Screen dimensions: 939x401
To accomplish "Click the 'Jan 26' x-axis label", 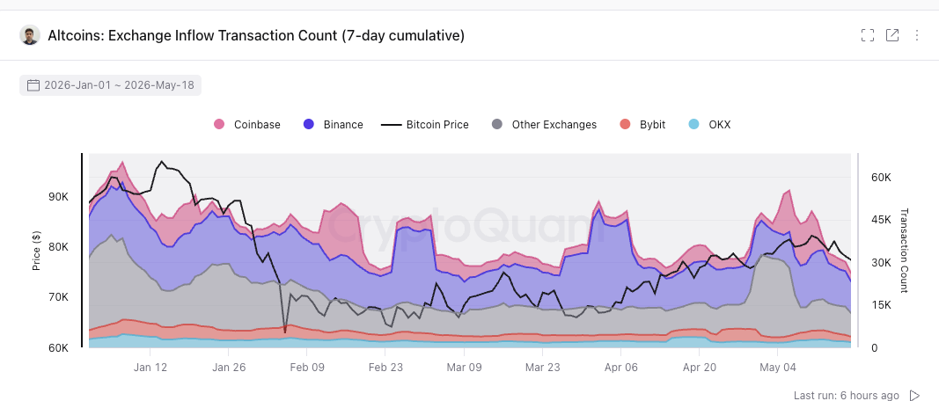I will point(228,367).
